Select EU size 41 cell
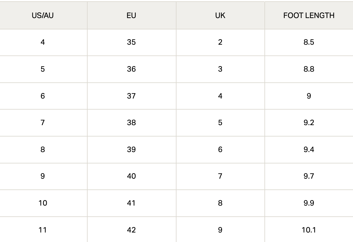 click(131, 203)
